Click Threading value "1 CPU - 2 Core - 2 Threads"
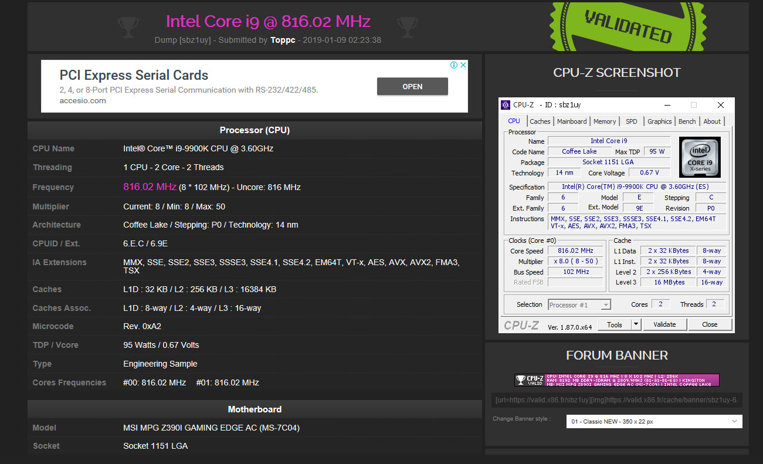Viewport: 763px width, 464px height. (x=174, y=167)
